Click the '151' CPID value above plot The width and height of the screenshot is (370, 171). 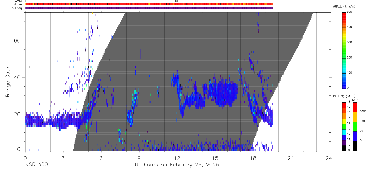(x=177, y=1)
